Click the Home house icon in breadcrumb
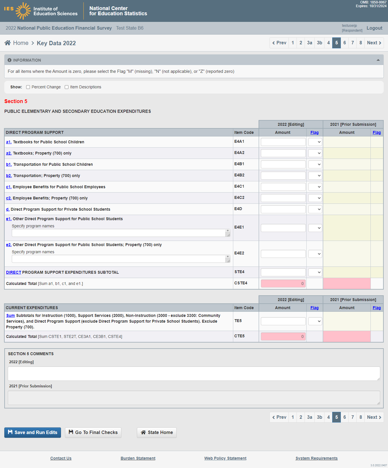 click(8, 43)
